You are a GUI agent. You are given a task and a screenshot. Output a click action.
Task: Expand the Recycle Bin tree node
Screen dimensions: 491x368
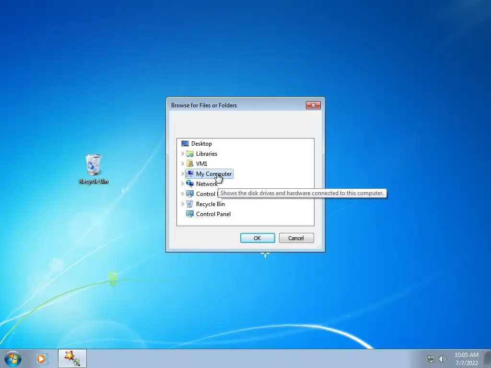(x=183, y=204)
